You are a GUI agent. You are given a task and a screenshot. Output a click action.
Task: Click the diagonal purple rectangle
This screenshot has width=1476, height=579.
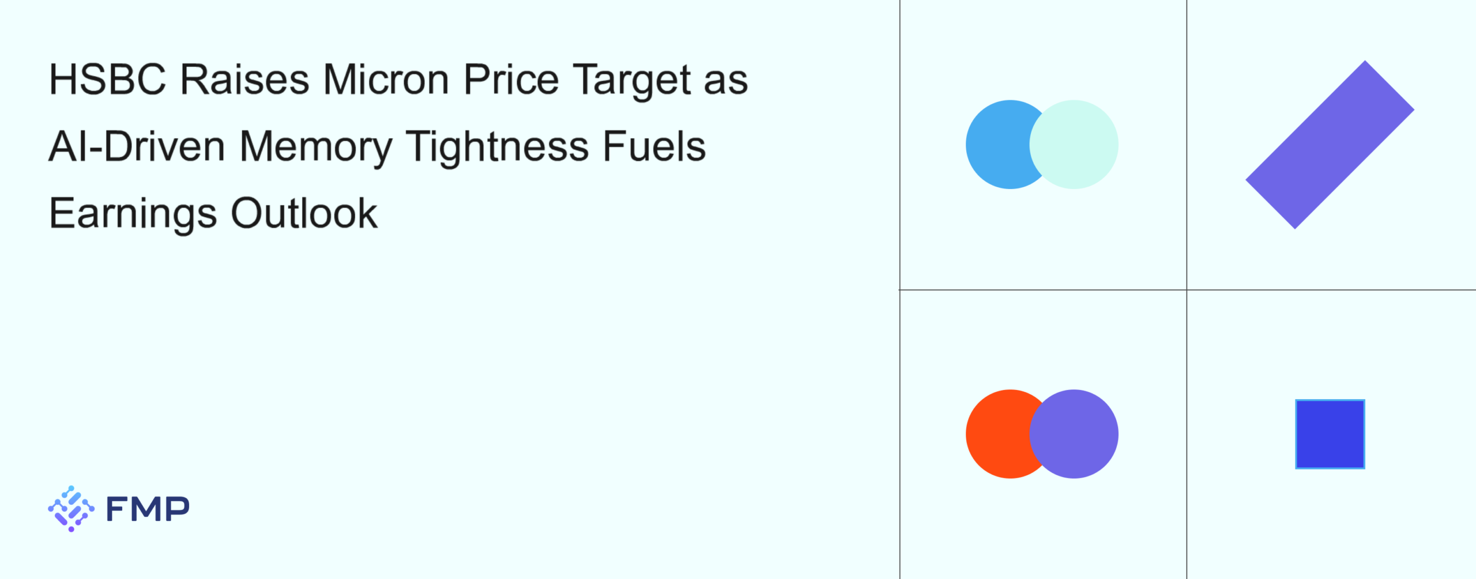tap(1330, 145)
